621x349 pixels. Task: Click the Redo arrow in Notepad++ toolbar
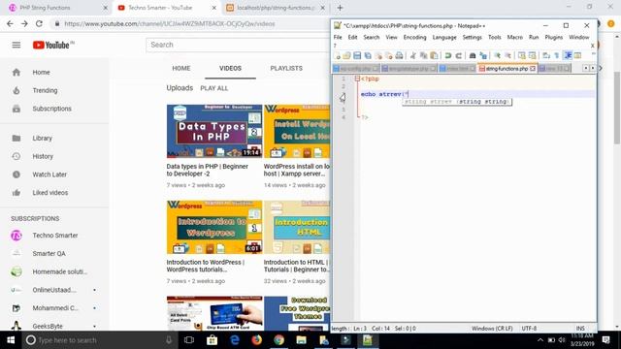(x=459, y=55)
